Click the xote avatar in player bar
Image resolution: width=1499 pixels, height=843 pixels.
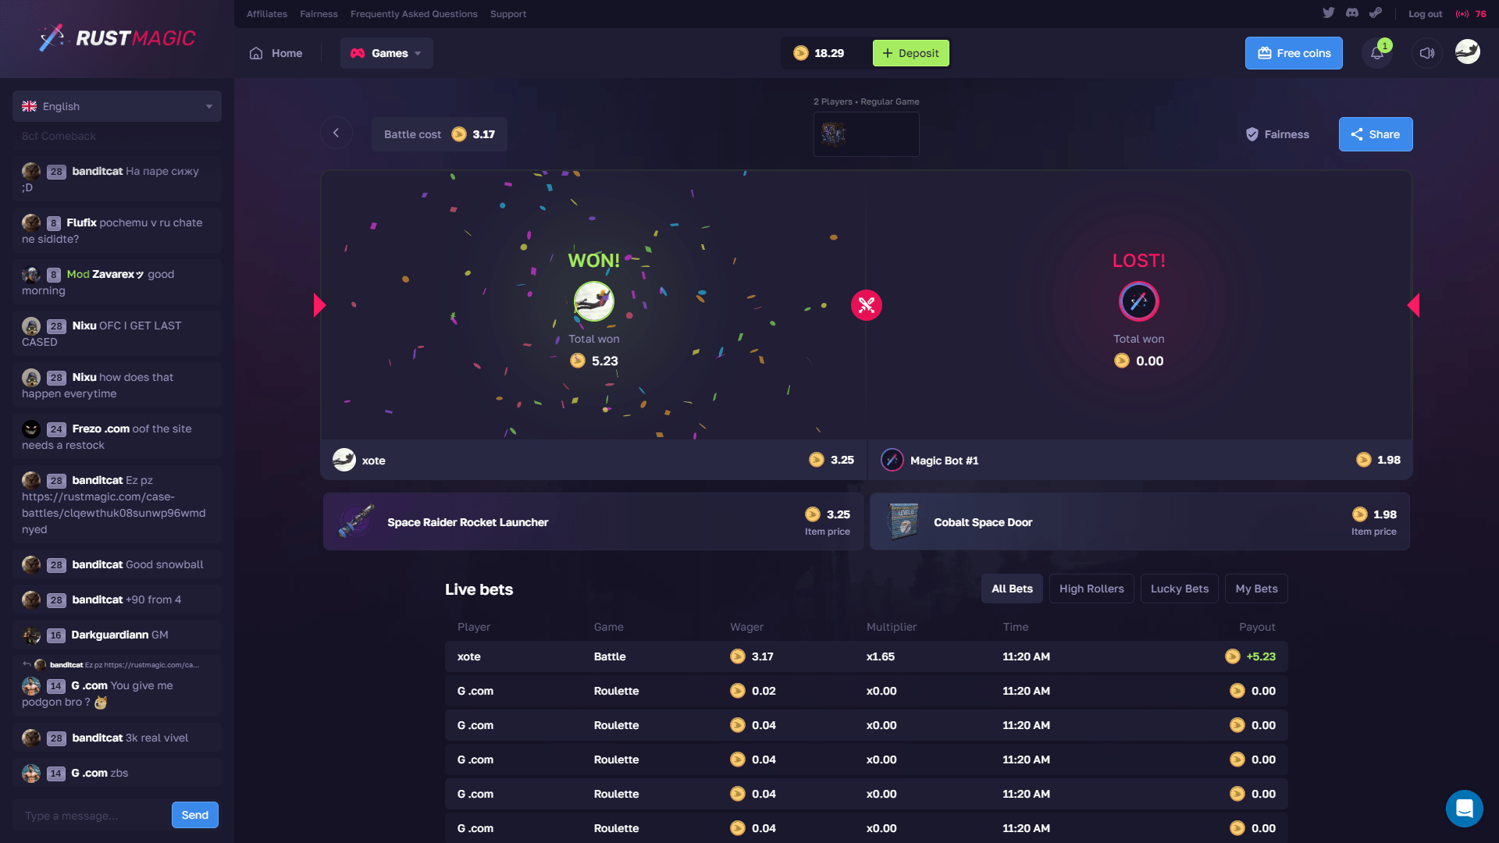[x=344, y=460]
